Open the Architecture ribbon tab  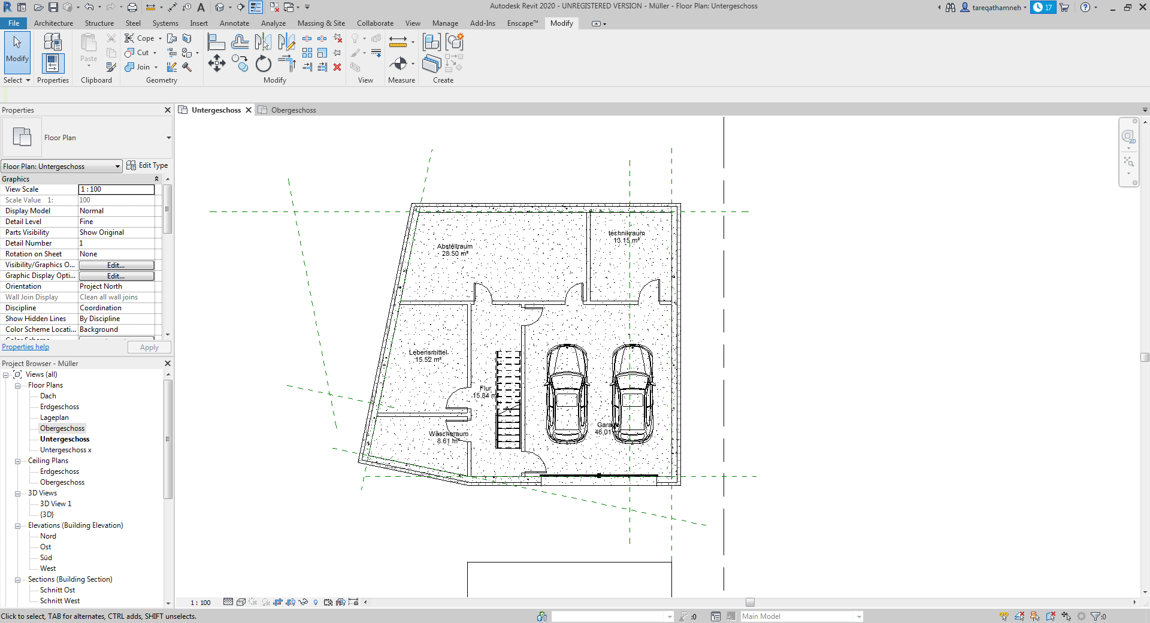53,23
